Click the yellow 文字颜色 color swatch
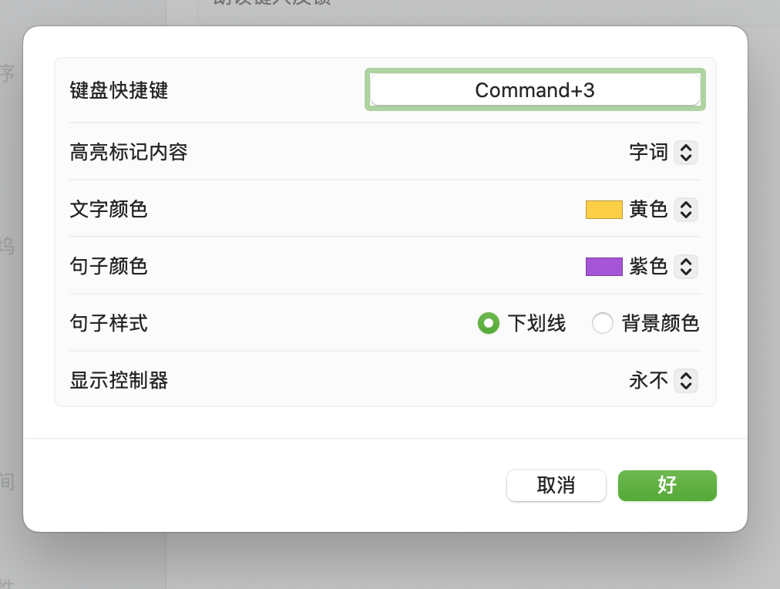The height and width of the screenshot is (589, 780). pos(603,210)
